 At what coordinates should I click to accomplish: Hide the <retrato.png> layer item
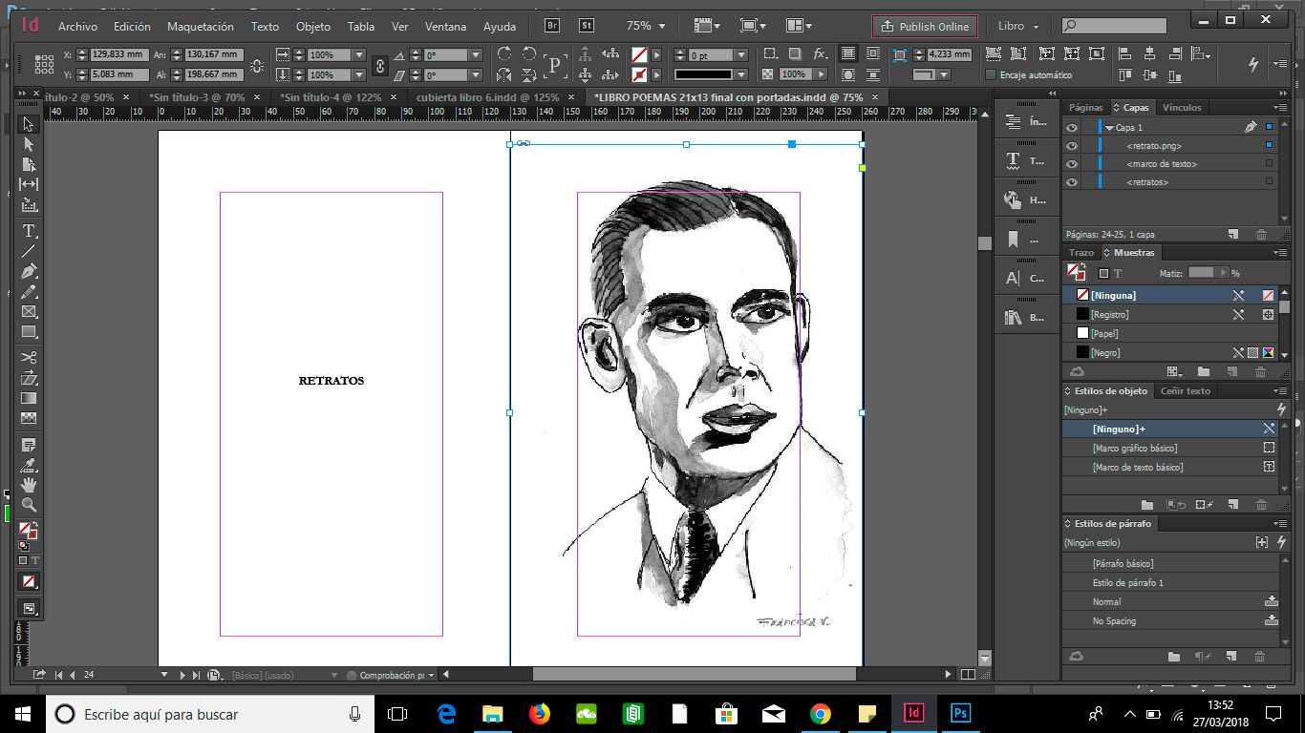(1072, 145)
